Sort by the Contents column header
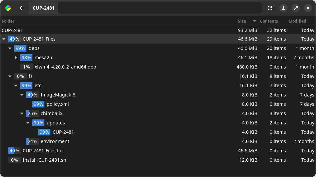This screenshot has height=177, width=316. click(x=269, y=21)
